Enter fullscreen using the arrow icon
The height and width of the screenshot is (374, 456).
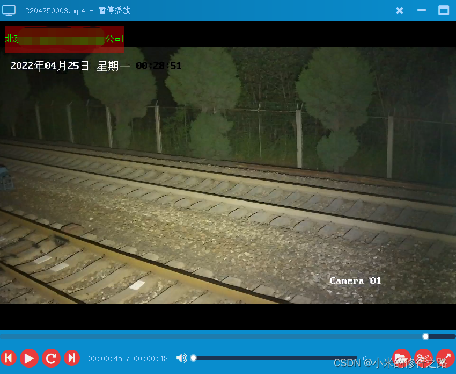pos(445,358)
